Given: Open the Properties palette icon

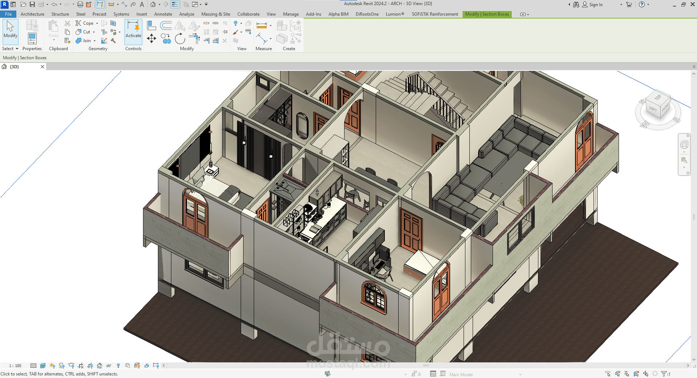Looking at the screenshot, I should click(32, 38).
